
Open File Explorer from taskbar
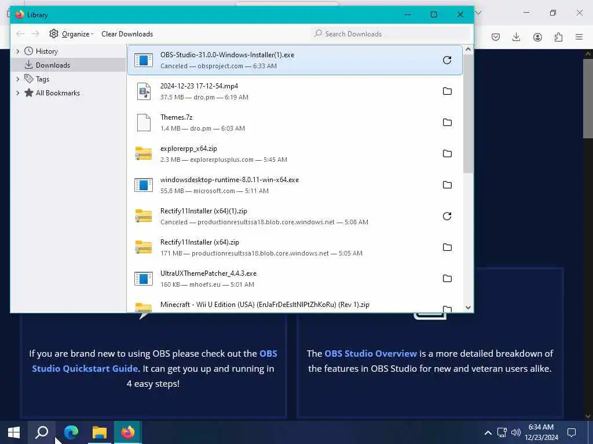(100, 432)
